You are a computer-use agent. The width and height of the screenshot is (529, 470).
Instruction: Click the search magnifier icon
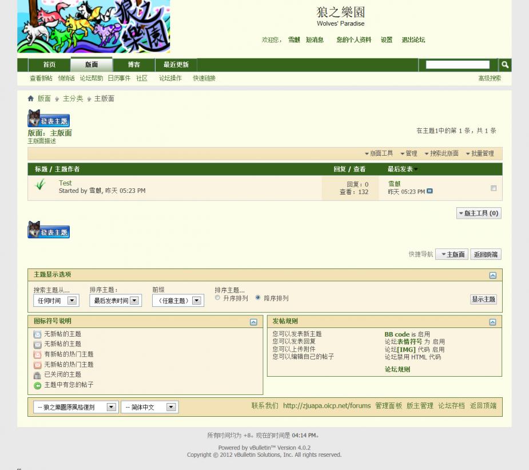click(504, 65)
